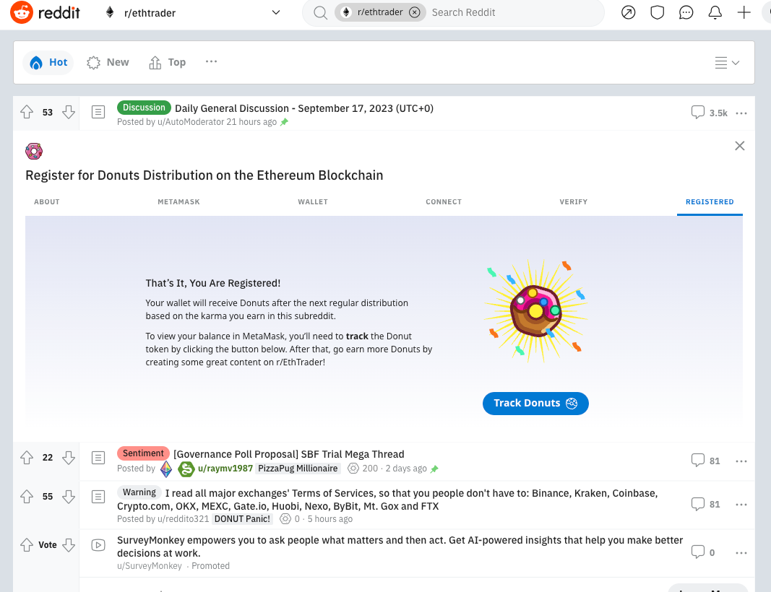Viewport: 771px width, 592px height.
Task: Click the Track Donuts button
Action: [x=535, y=404]
